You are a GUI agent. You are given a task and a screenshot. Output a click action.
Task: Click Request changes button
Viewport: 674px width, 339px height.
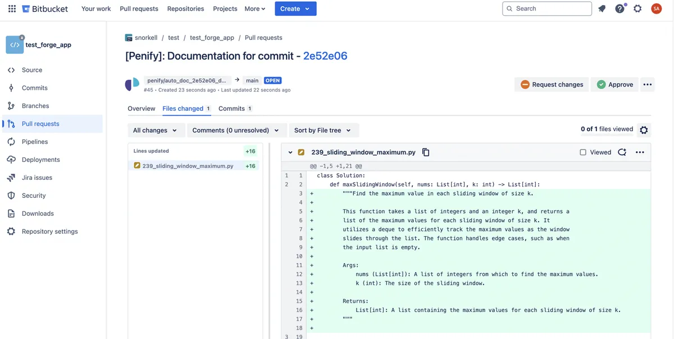[x=552, y=85]
